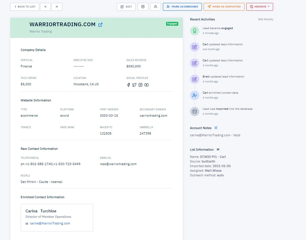The width and height of the screenshot is (306, 240).
Task: Click the WARRIORTRADING.COM heading
Action: pyautogui.click(x=63, y=24)
